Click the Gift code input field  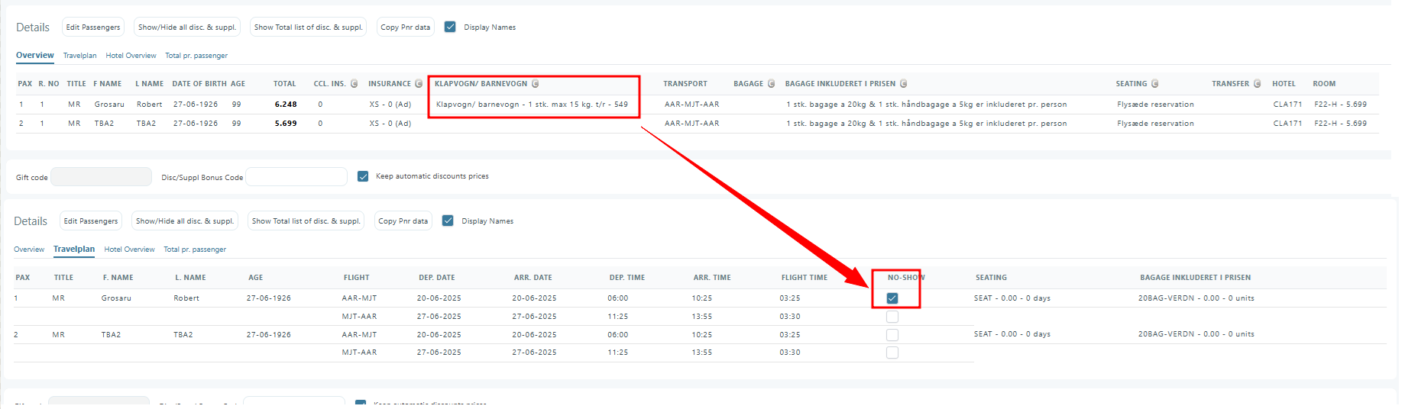coord(101,177)
